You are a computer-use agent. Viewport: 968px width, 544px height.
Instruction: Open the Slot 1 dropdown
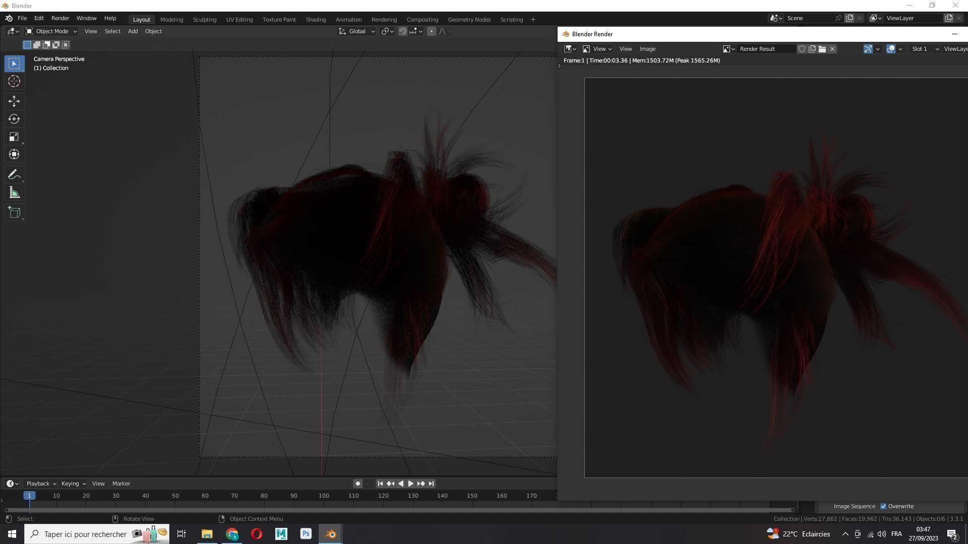pos(925,49)
